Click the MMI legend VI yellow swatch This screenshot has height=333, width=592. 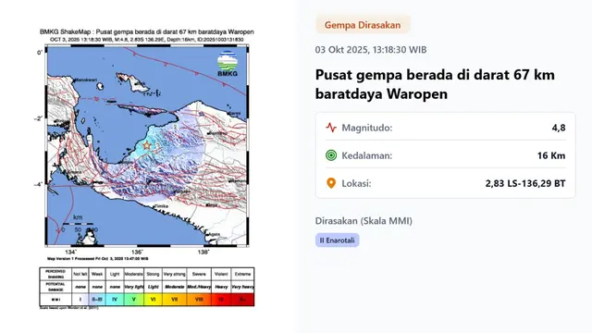pos(153,300)
